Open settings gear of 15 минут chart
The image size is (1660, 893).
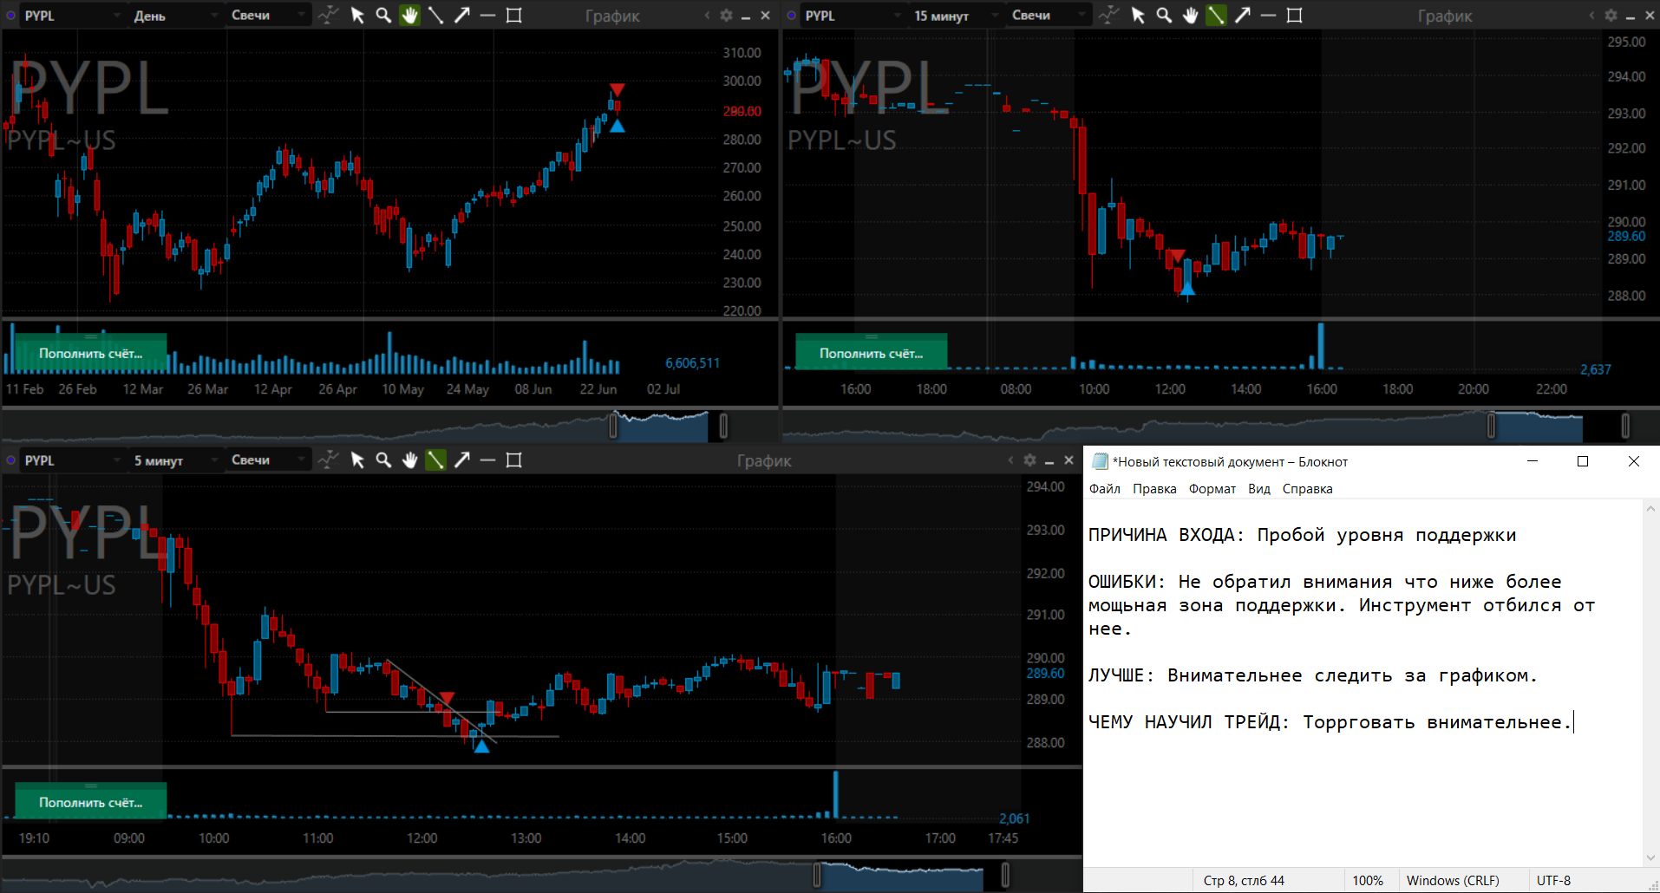(x=1611, y=15)
